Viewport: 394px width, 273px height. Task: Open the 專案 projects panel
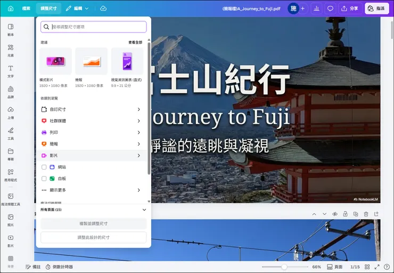coord(11,155)
